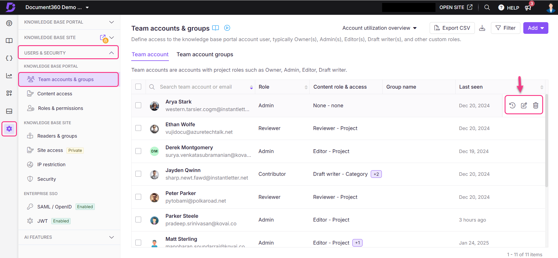Open the Add dropdown button

click(536, 28)
